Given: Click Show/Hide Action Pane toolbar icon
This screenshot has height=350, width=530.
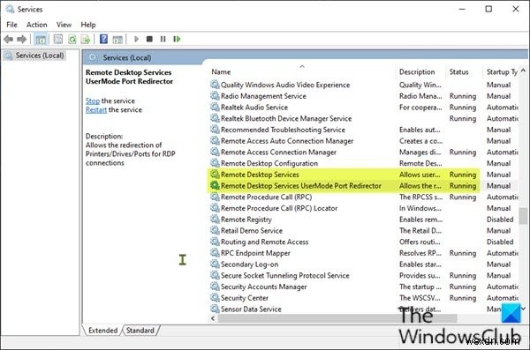Looking at the screenshot, I should click(x=117, y=39).
